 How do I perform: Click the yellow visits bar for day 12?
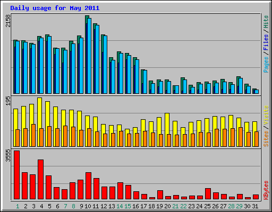[104, 135]
